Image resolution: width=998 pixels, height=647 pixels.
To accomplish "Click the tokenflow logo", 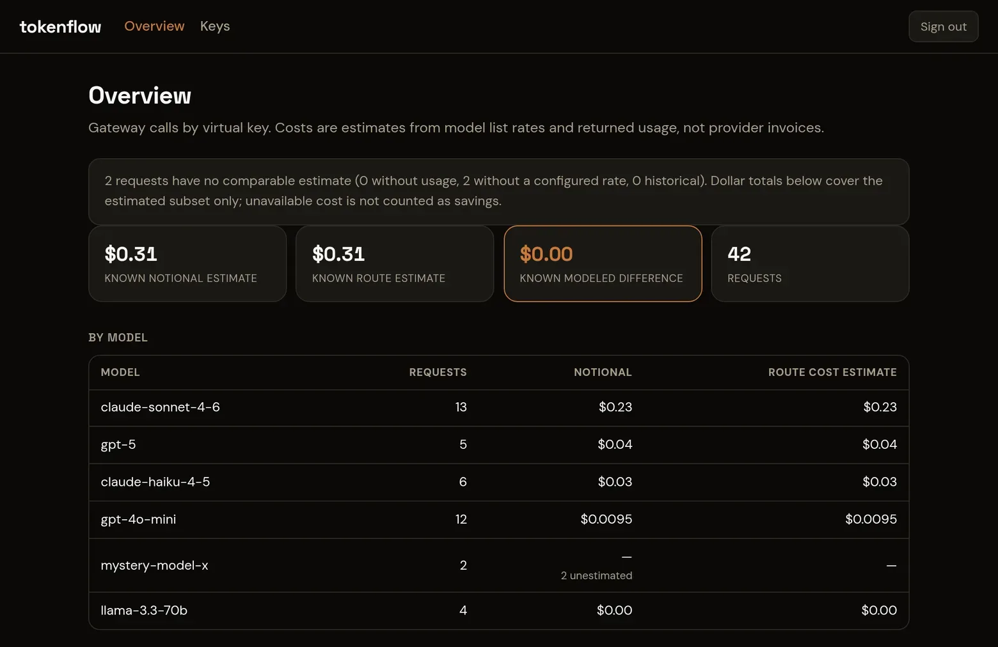I will [x=60, y=27].
